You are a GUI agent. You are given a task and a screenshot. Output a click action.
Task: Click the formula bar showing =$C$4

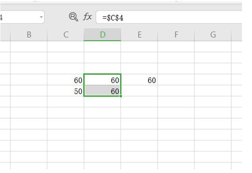(167, 17)
